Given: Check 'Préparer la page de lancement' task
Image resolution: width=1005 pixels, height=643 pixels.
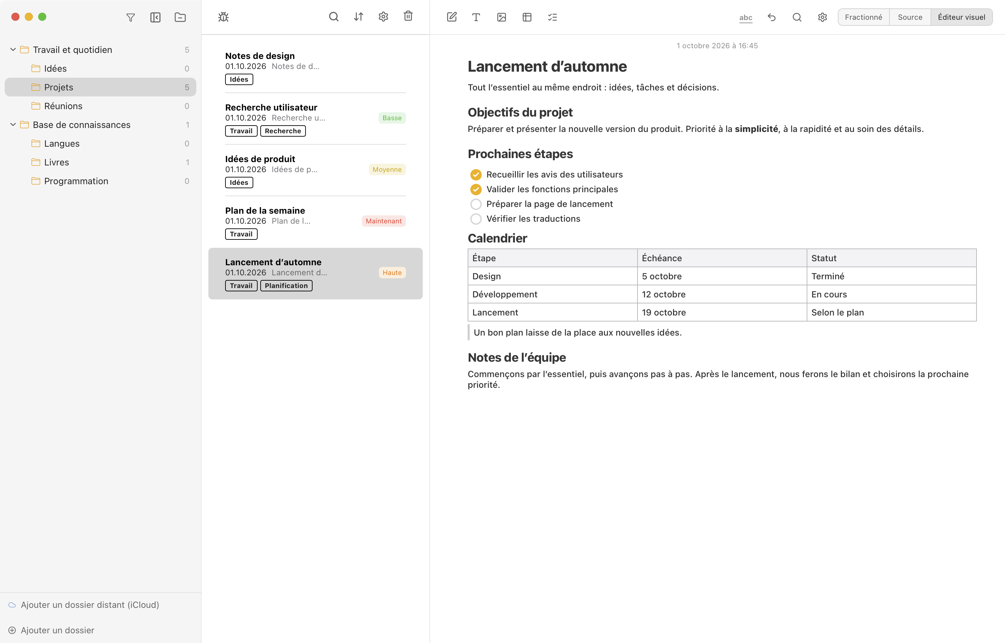Looking at the screenshot, I should pyautogui.click(x=476, y=204).
